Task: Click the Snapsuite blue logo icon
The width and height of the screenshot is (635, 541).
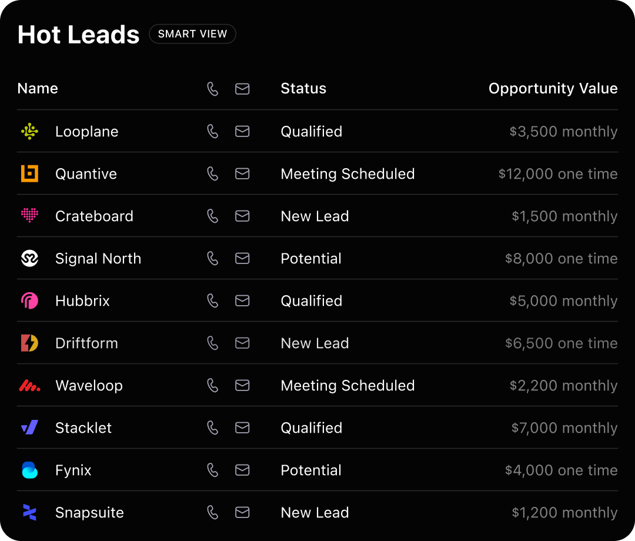Action: 29,513
